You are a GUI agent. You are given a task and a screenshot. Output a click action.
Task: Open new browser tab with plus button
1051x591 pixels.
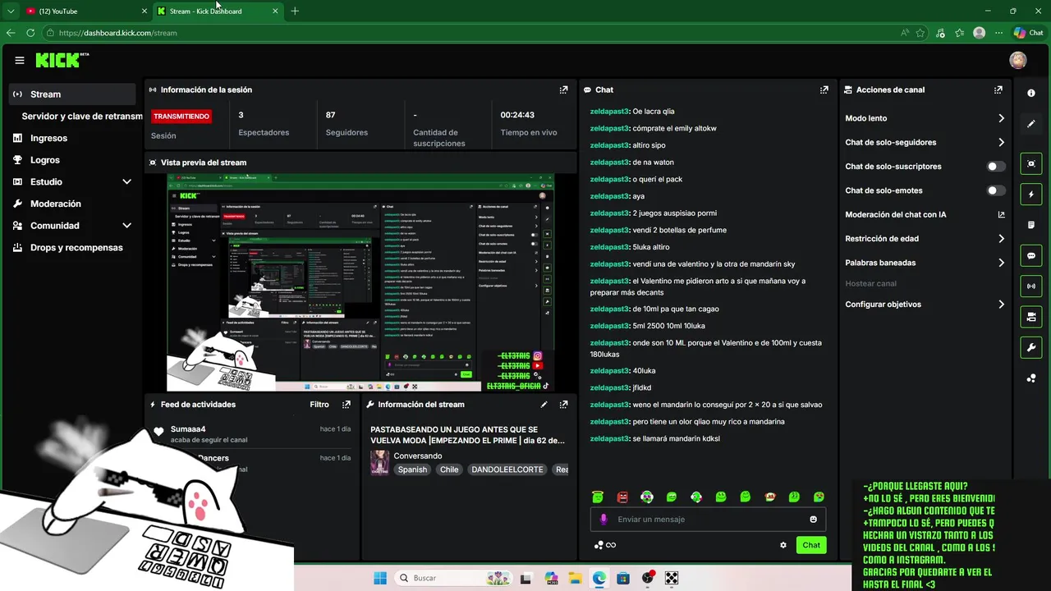[295, 11]
